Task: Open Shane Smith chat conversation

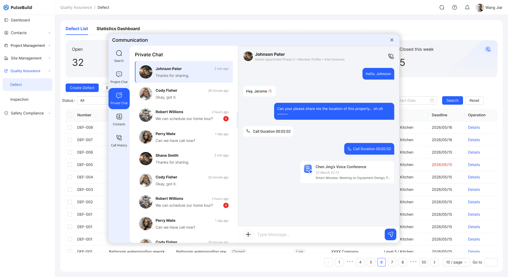Action: 184,159
